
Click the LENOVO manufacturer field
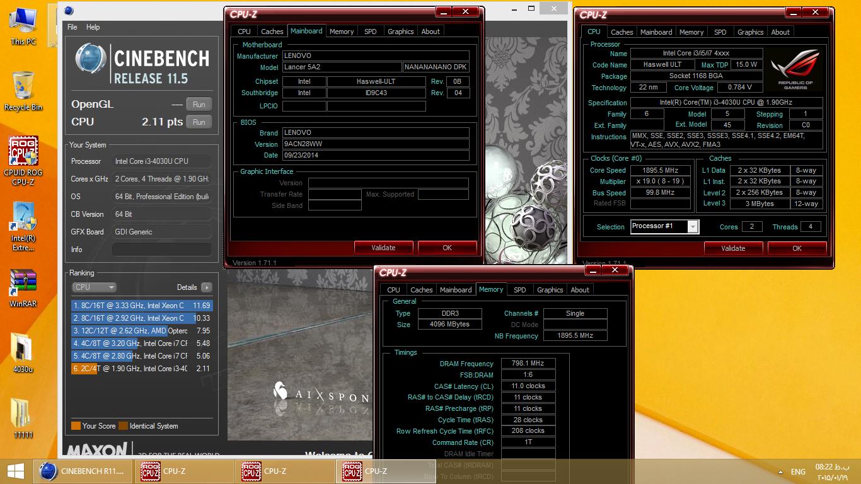pyautogui.click(x=376, y=56)
